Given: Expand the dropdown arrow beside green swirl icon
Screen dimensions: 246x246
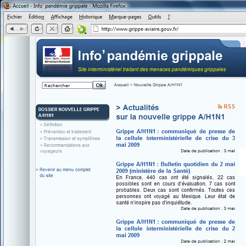Looking at the screenshot, I should coord(85,33).
